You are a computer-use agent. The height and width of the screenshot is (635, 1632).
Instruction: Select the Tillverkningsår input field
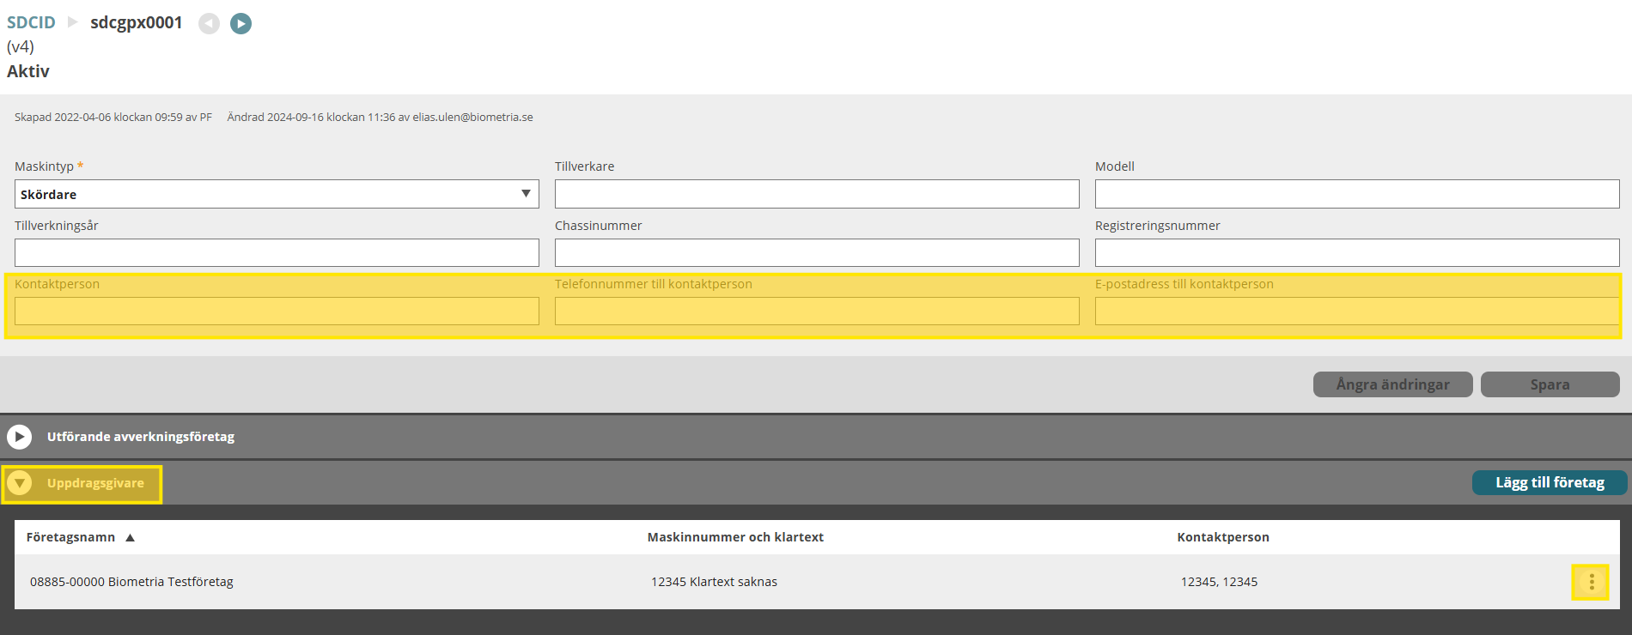[277, 253]
